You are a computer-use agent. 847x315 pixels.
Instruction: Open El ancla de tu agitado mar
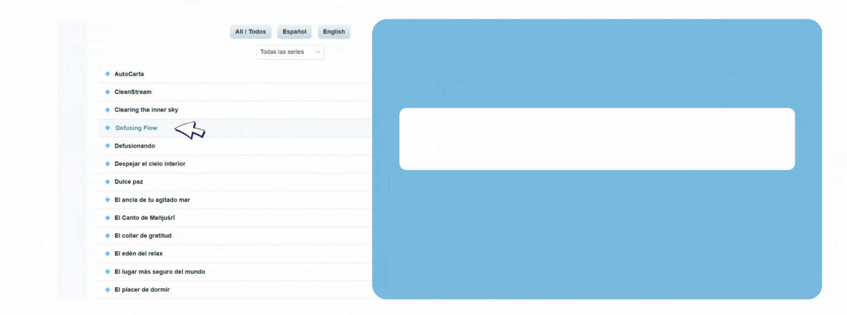click(152, 200)
